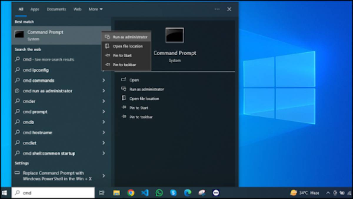The width and height of the screenshot is (353, 199).
Task: Select the 'cmdb' suggestion
Action: [61, 122]
